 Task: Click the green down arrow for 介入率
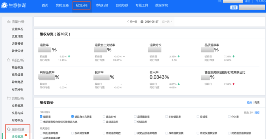click(179, 84)
